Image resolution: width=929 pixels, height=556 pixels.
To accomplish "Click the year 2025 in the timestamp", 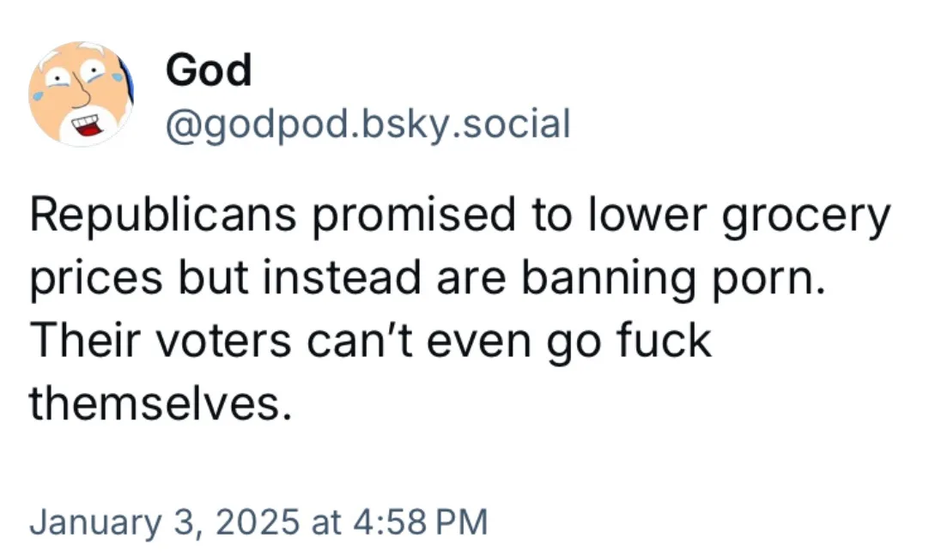I will (x=258, y=522).
